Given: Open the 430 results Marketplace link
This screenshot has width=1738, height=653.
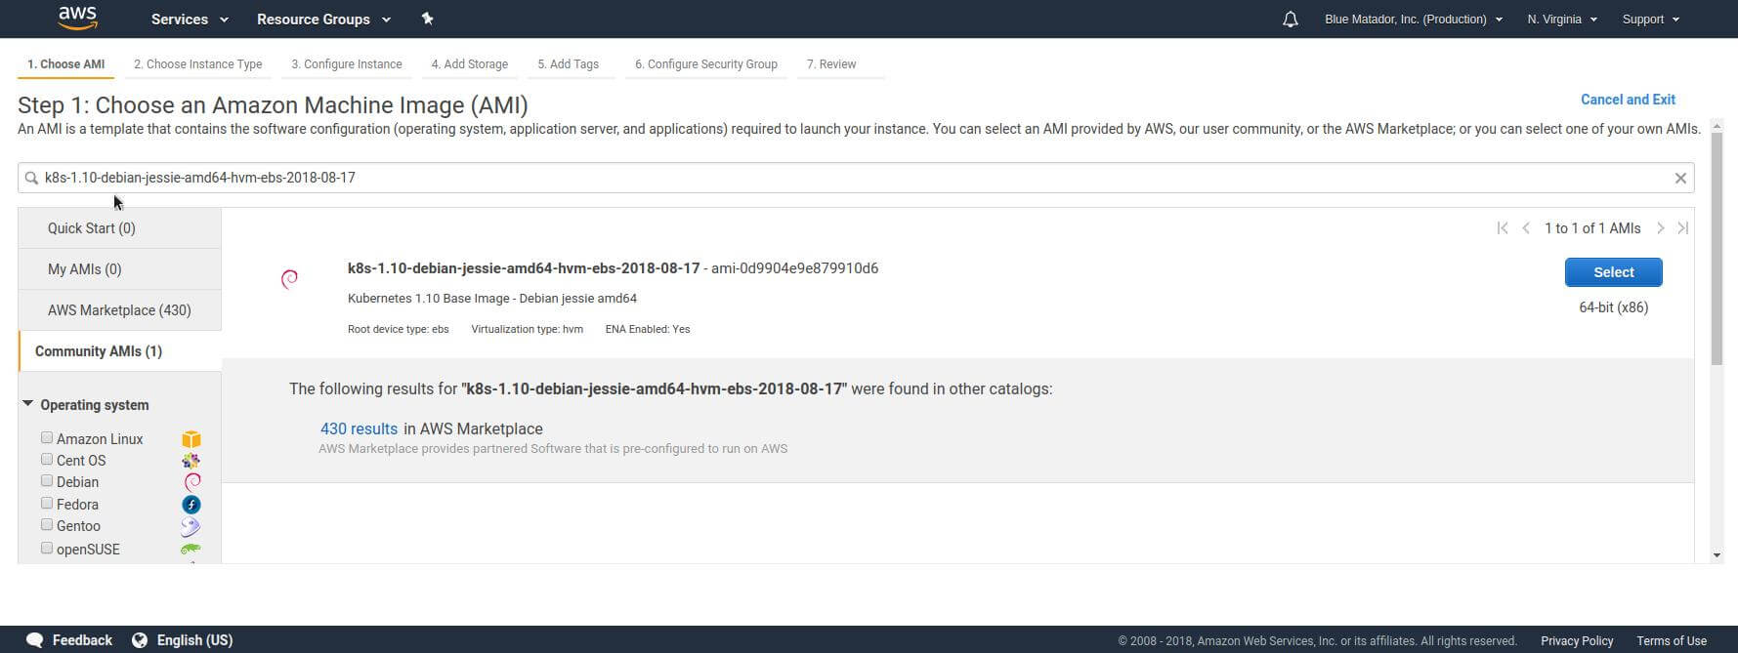Looking at the screenshot, I should click(x=359, y=429).
